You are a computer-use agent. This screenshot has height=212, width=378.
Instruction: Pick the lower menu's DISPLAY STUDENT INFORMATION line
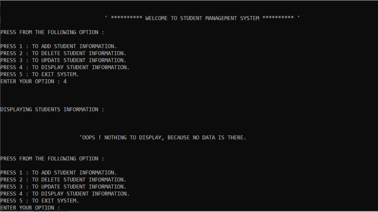click(x=65, y=194)
